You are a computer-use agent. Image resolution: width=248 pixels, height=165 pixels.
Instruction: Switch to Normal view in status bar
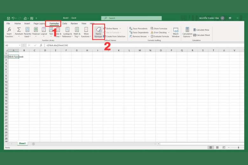pyautogui.click(x=210, y=148)
